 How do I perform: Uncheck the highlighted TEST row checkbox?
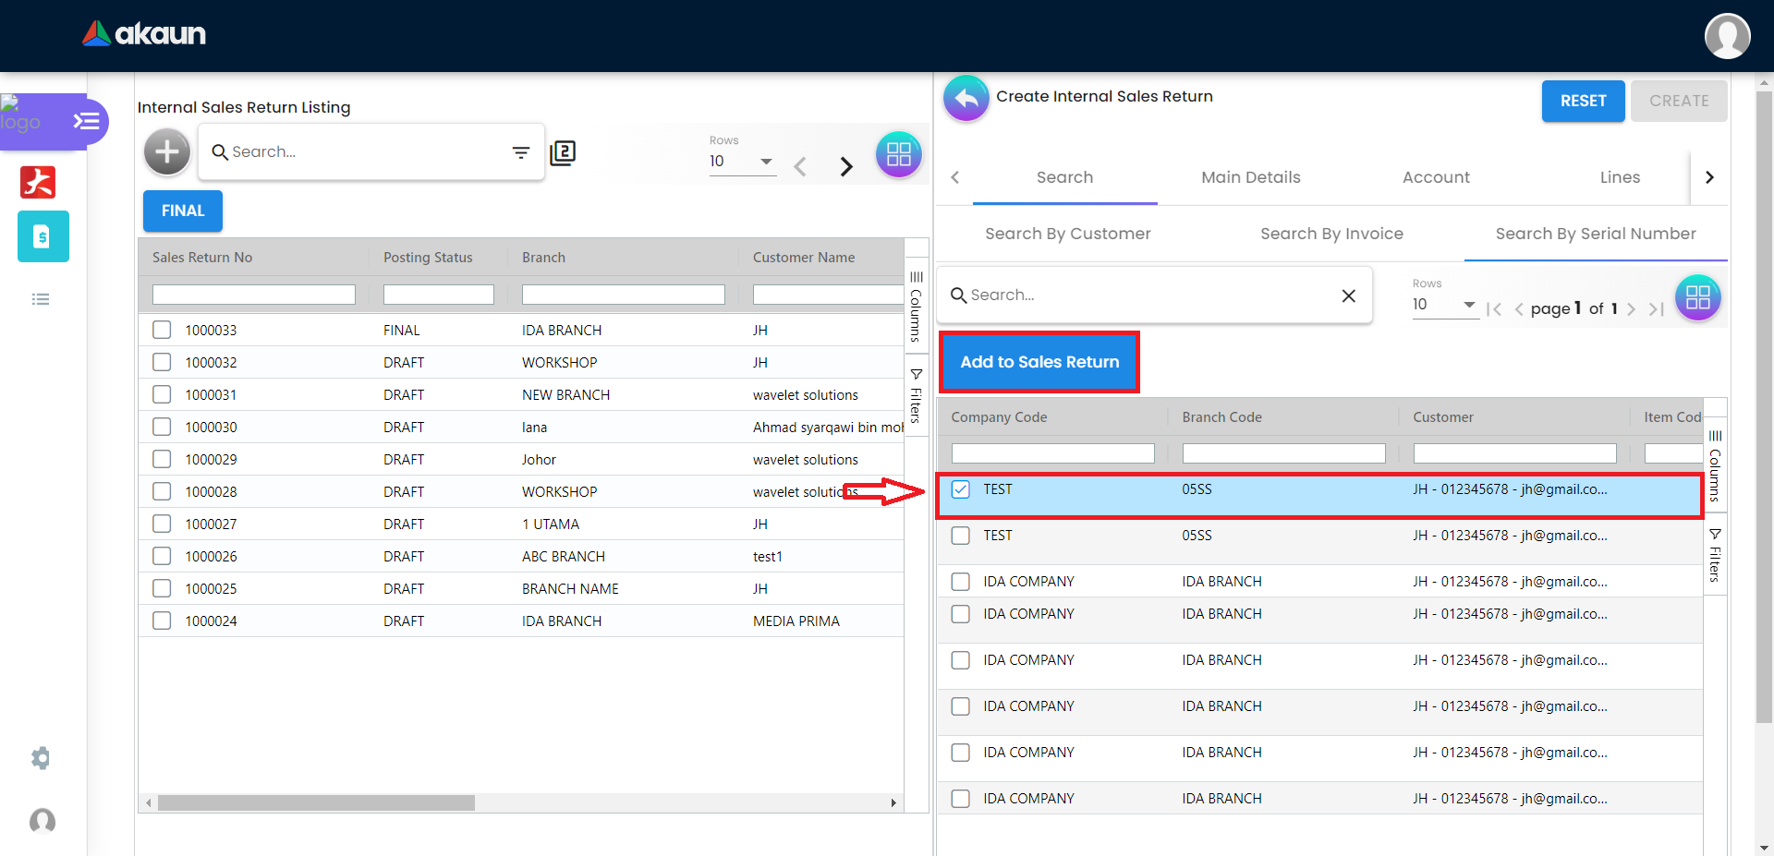(x=961, y=489)
